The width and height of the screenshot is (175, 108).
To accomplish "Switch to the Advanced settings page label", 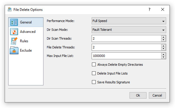I will pos(28,32).
